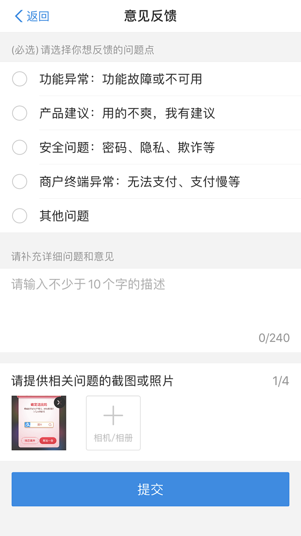Mark 商户终端异常 as the issue

pyautogui.click(x=20, y=181)
